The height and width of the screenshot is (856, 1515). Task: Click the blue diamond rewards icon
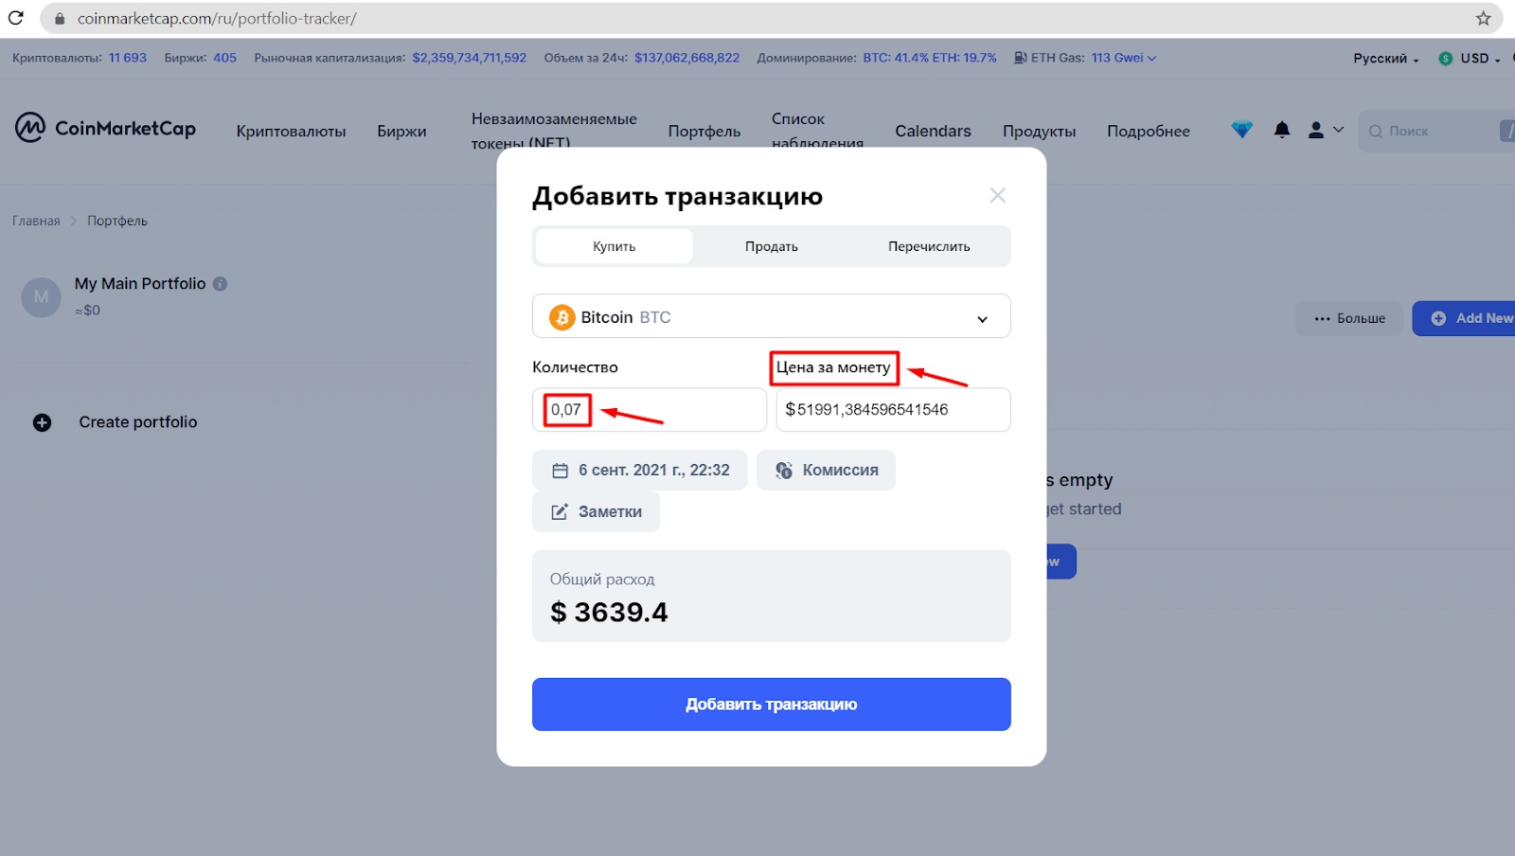1241,130
